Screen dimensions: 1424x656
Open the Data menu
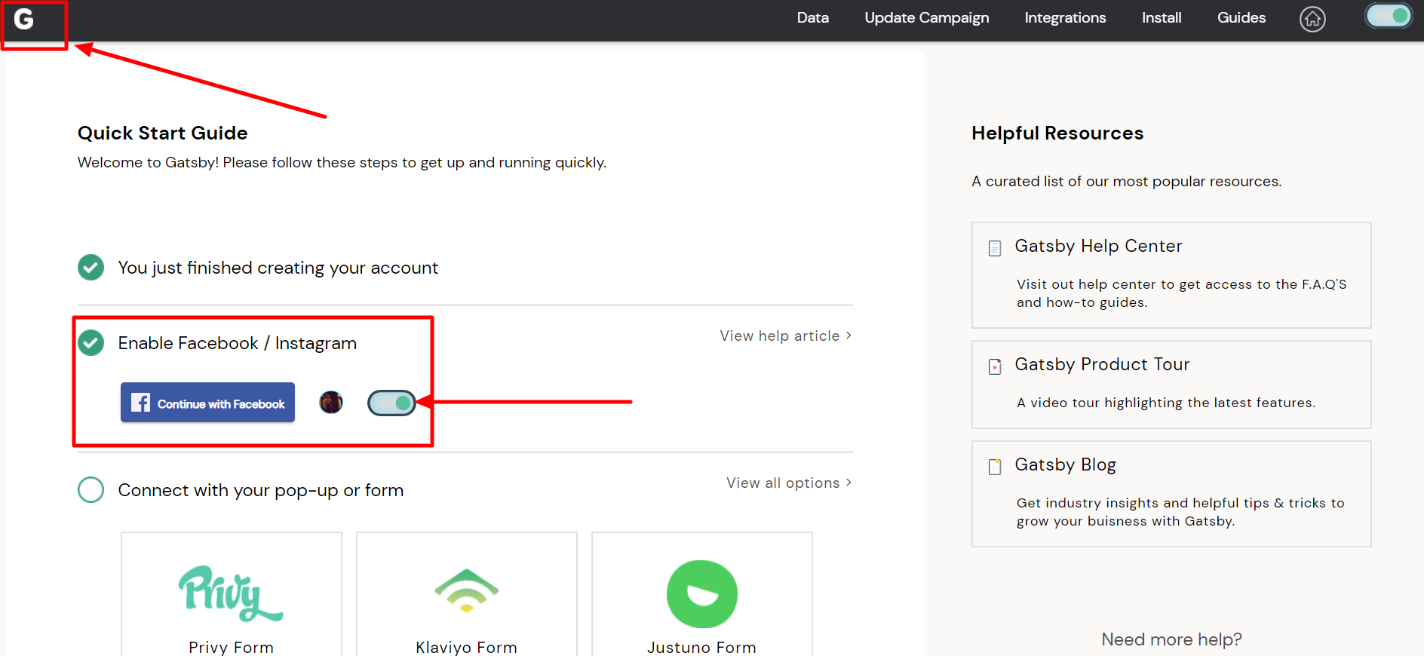click(x=812, y=17)
